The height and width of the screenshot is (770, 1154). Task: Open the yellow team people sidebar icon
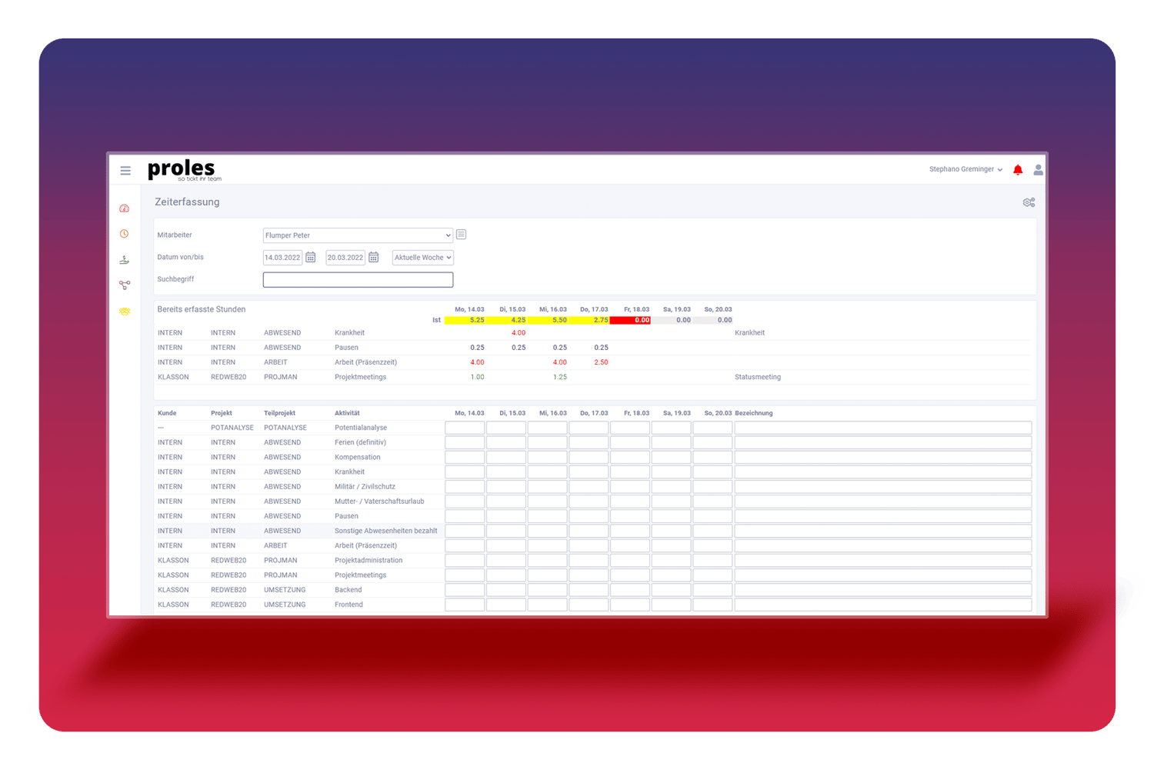coord(125,312)
